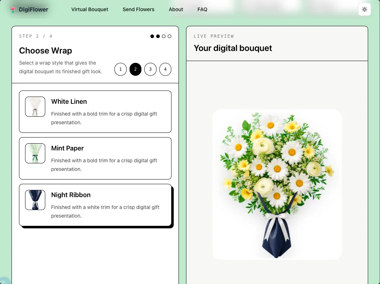Click the DigiFlower rose logo icon
The width and height of the screenshot is (380, 284).
tap(13, 9)
